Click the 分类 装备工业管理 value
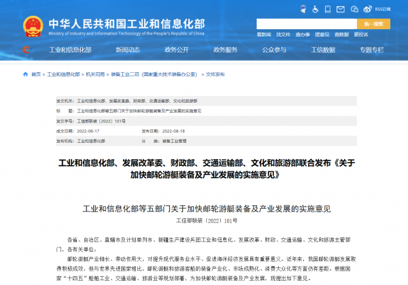The image size is (408, 285). click(174, 141)
